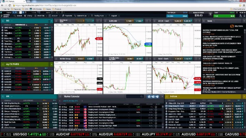This screenshot has height=138, width=246.
Task: Open the Market Pulse menu
Action: pos(82,16)
